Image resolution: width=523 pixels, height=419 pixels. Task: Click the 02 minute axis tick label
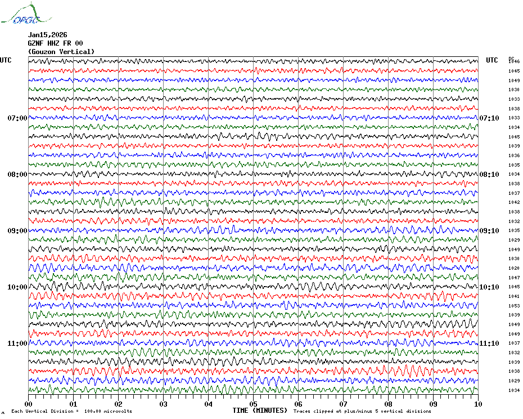tap(119, 404)
